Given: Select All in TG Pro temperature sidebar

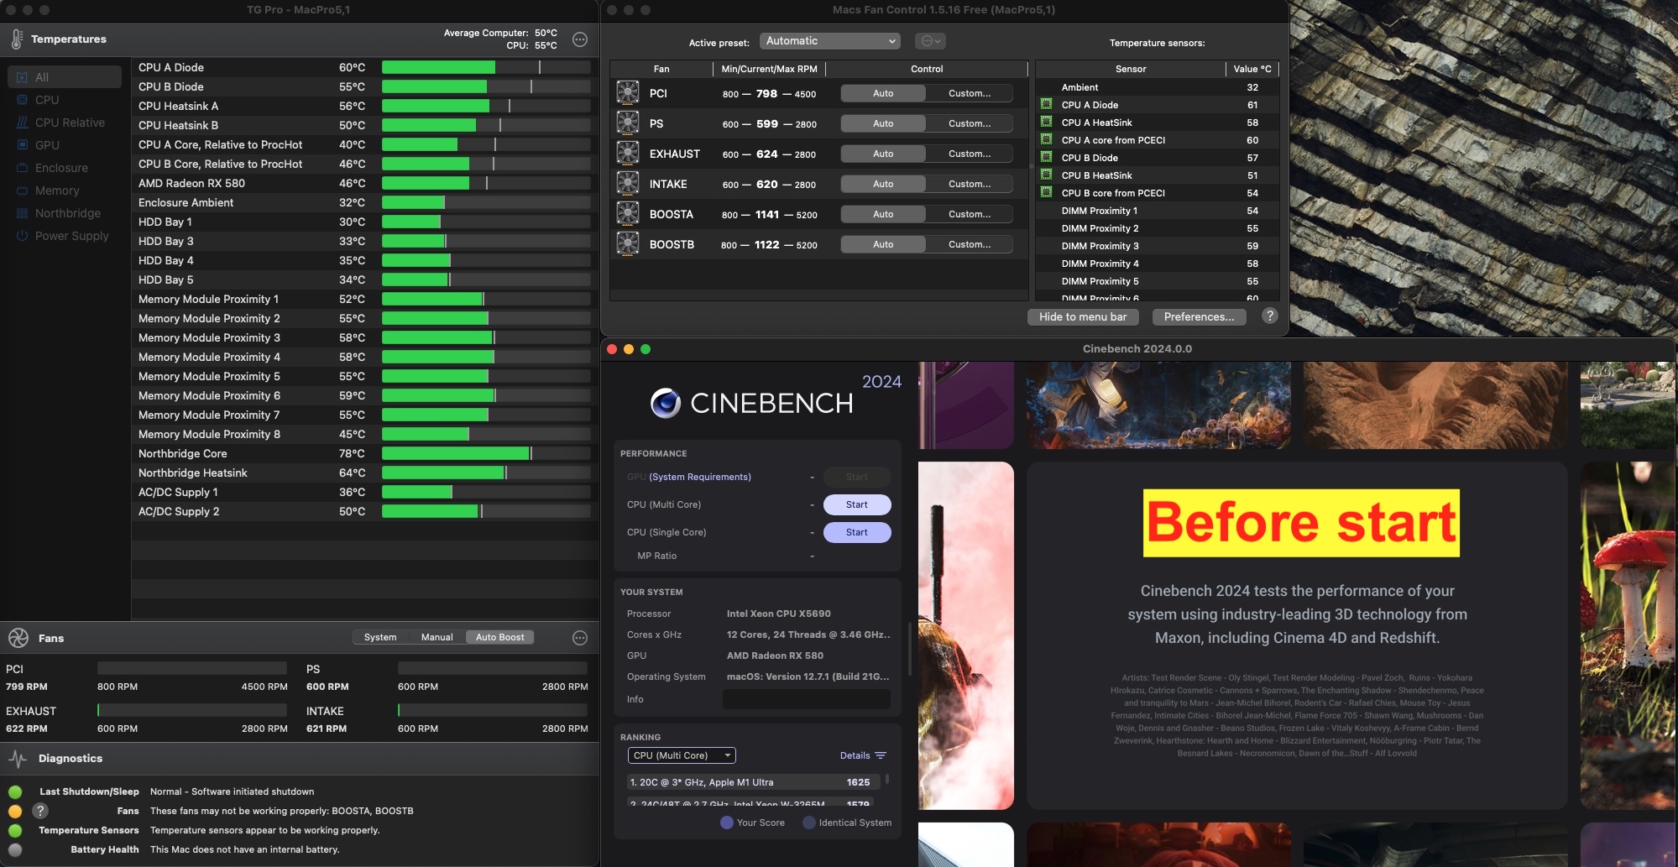Looking at the screenshot, I should [65, 77].
